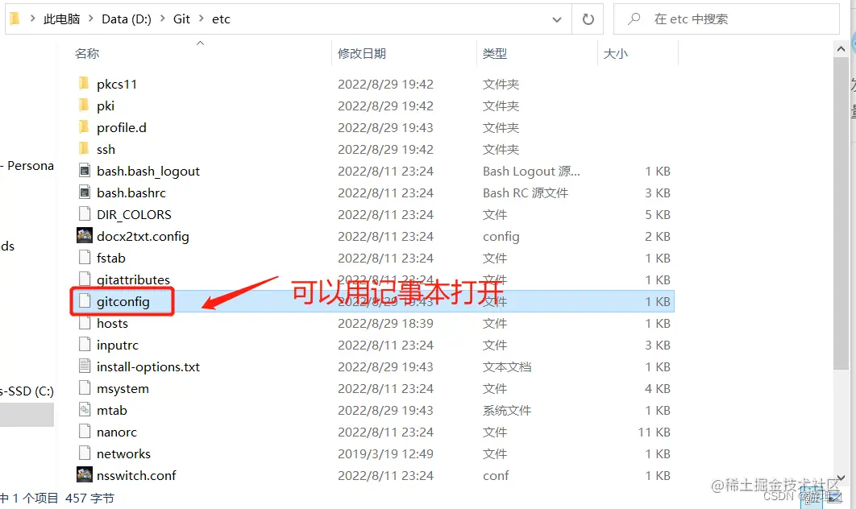
Task: Click the bash.bash_logout file icon
Action: click(84, 171)
